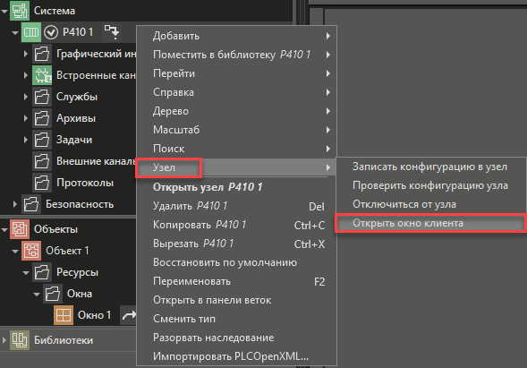
Task: Select Отключиться от узла
Action: click(431, 204)
